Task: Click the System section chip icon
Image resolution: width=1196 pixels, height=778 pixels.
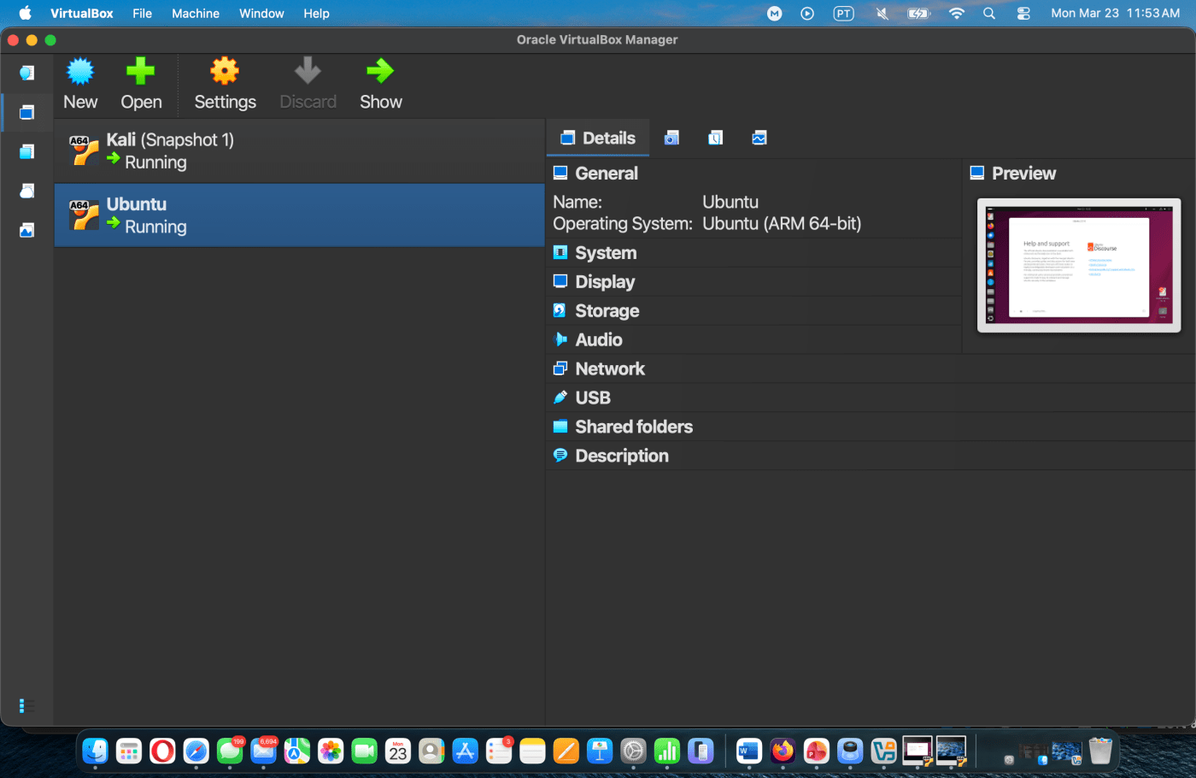Action: coord(560,252)
